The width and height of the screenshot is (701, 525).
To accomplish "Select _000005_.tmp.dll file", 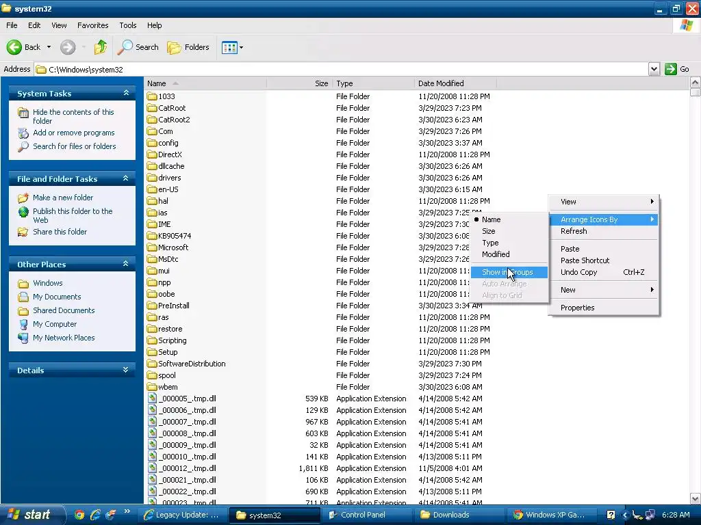I will coord(182,399).
